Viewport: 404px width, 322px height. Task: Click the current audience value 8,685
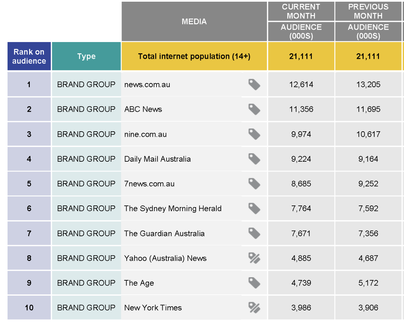301,184
